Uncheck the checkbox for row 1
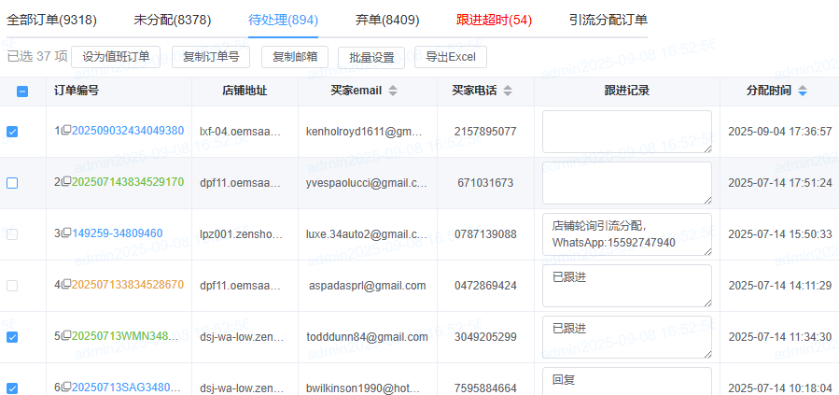Viewport: 839px width, 395px height. tap(12, 132)
